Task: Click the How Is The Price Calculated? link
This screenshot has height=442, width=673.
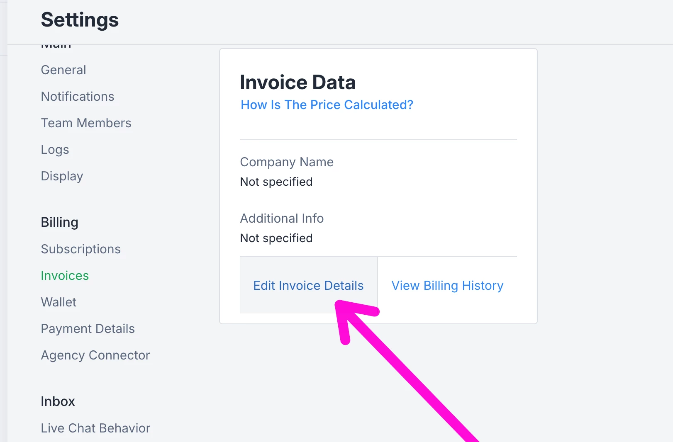Action: pyautogui.click(x=327, y=105)
